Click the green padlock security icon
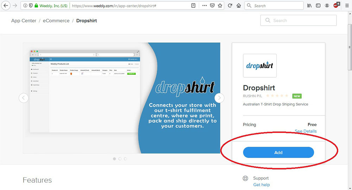Image resolution: width=352 pixels, height=190 pixels. click(x=36, y=6)
